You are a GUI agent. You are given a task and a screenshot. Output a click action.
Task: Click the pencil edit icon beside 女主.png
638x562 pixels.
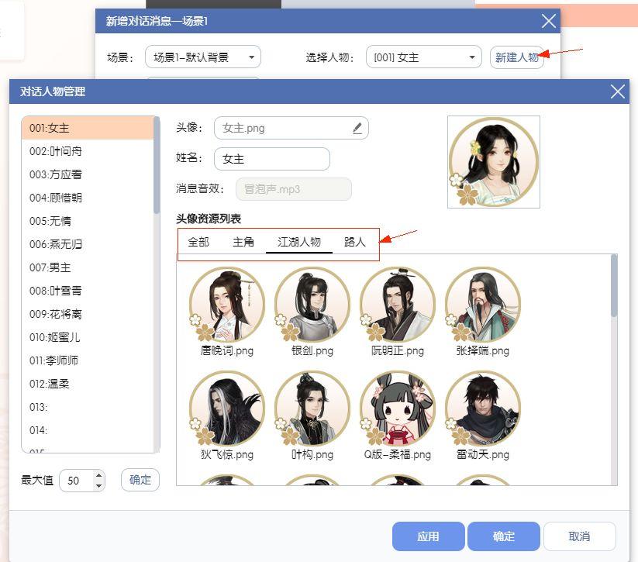[357, 128]
